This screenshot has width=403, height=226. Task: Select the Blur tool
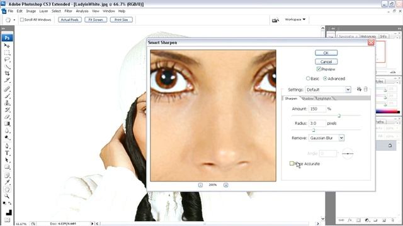pyautogui.click(x=7, y=131)
